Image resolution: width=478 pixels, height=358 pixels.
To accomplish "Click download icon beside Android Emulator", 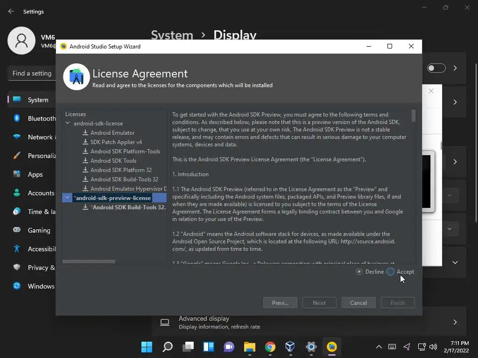I will coord(85,132).
